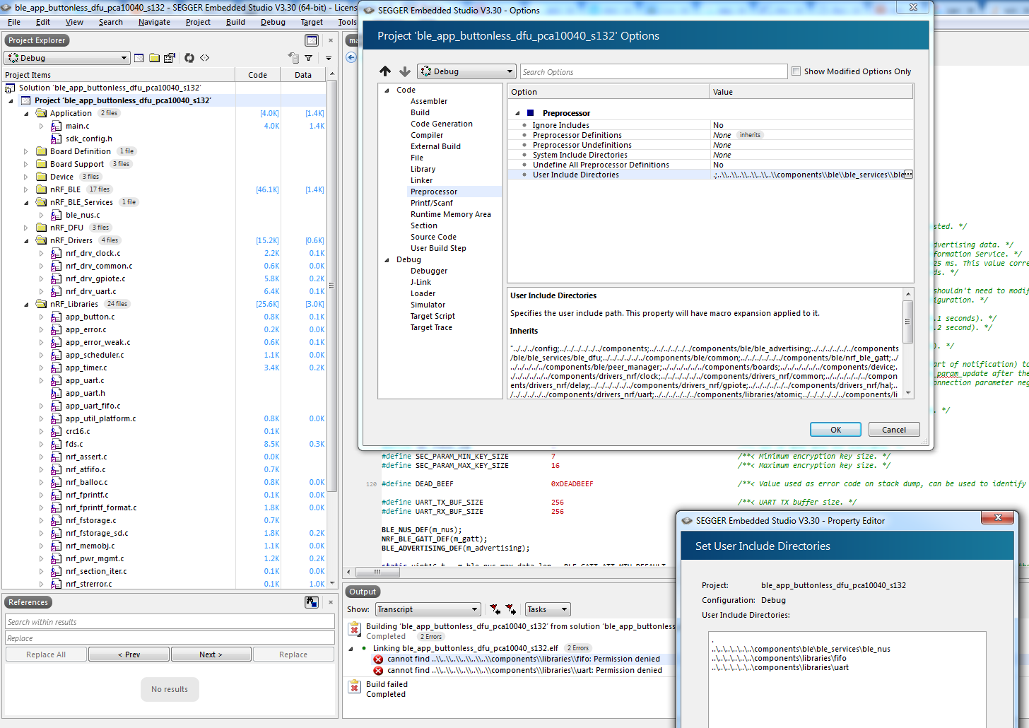
Task: Click the collapse-tree document icon in Project Explorer
Action: click(293, 58)
